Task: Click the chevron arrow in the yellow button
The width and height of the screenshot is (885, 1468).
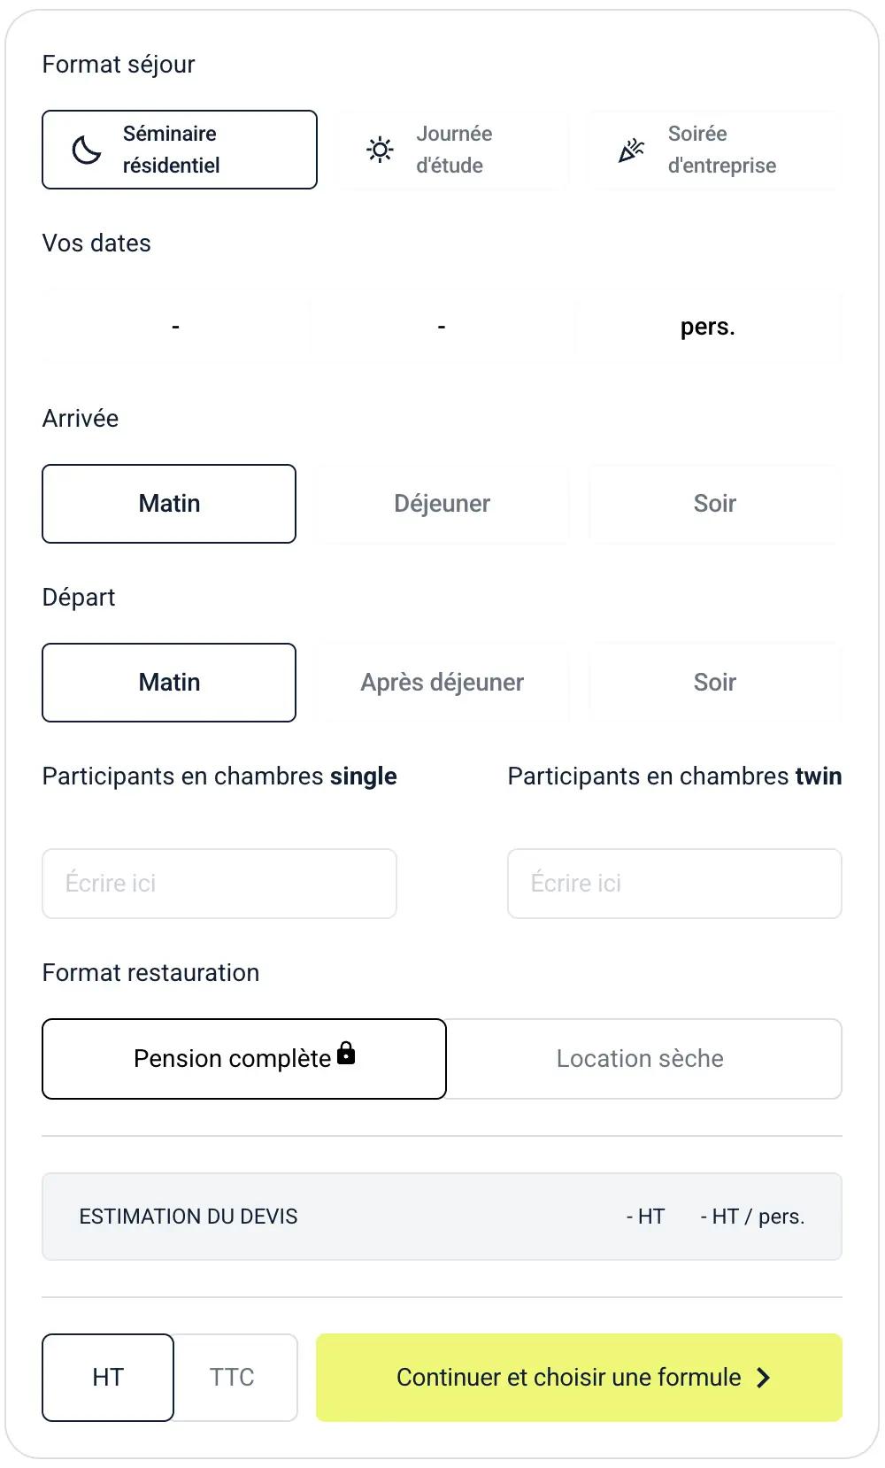Action: click(763, 1378)
